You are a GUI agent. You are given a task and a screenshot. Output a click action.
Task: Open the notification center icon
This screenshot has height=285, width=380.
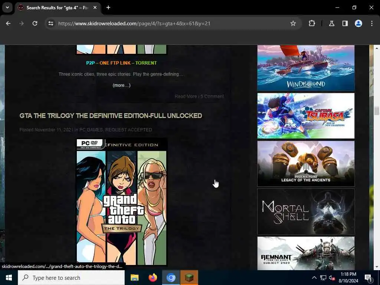tap(368, 278)
